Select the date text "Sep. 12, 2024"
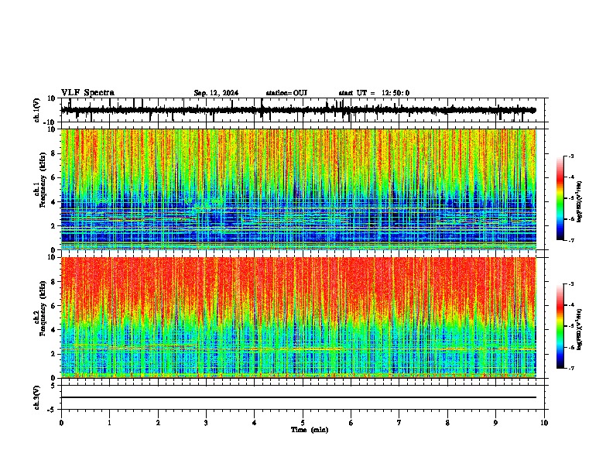613x474 pixels. [x=216, y=93]
